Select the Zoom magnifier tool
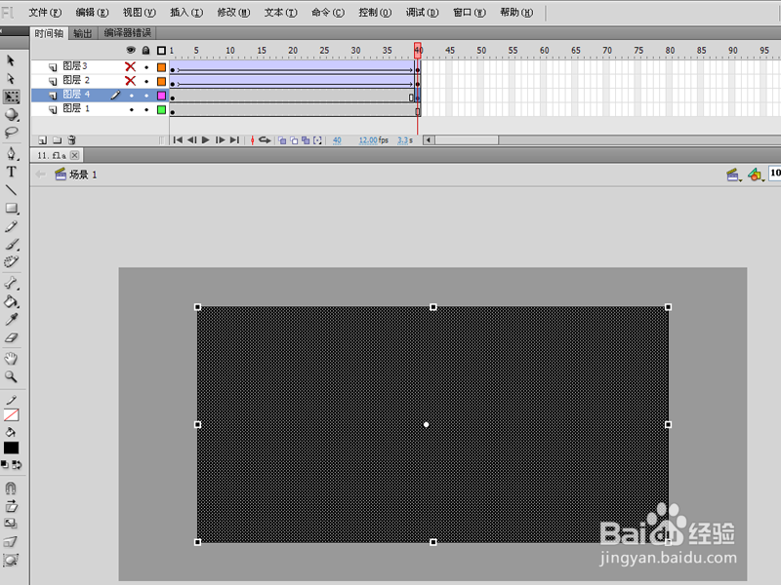Screen dimensions: 781x585 (11, 376)
